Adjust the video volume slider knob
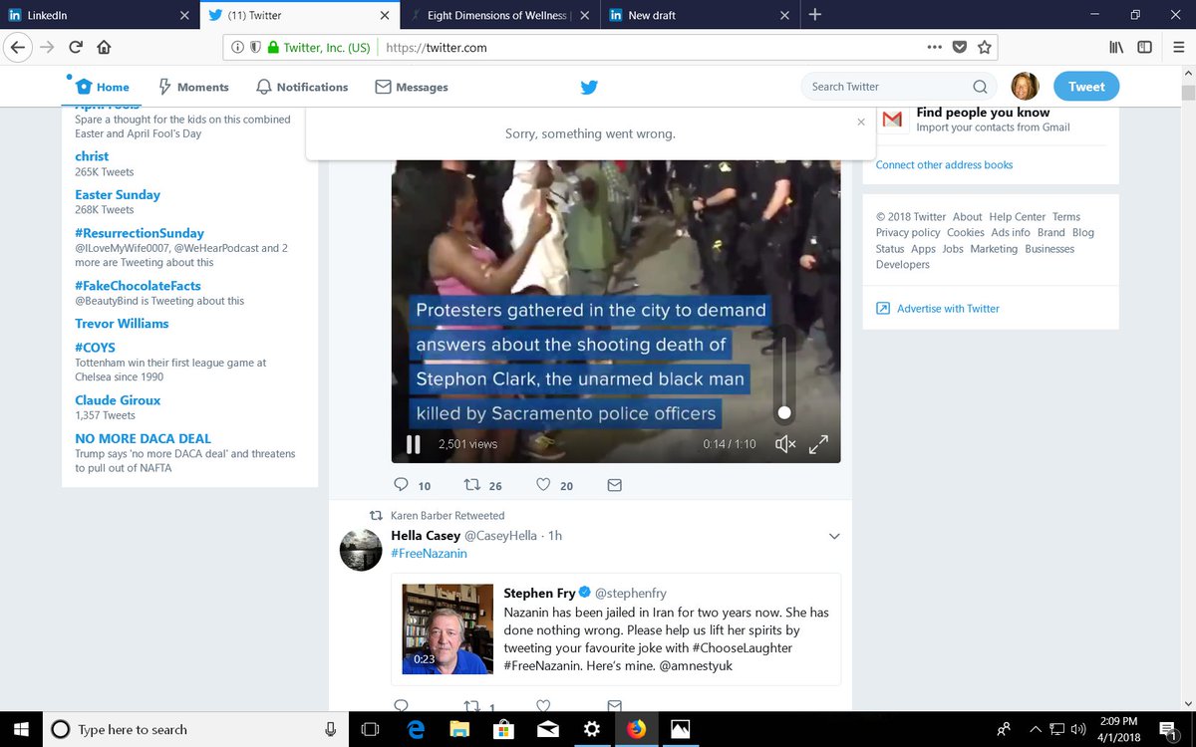Image resolution: width=1196 pixels, height=747 pixels. 784,412
